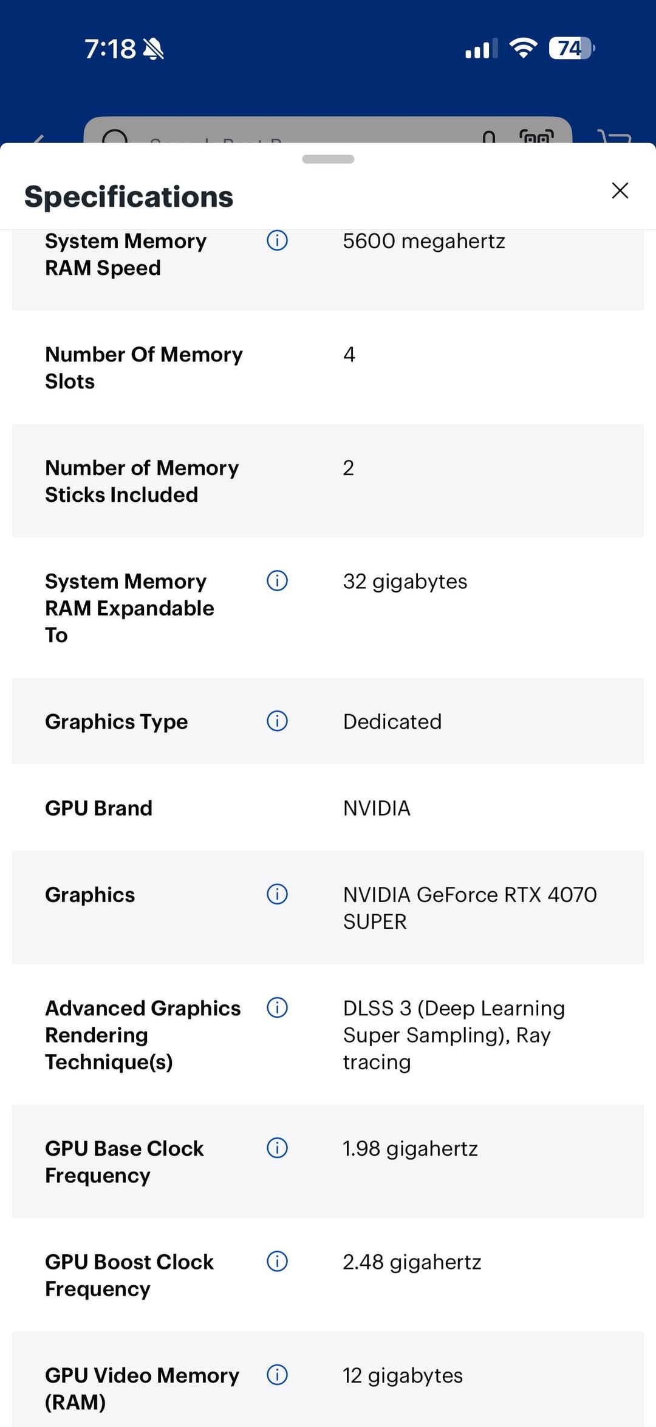Viewport: 656px width, 1427px height.
Task: Tap the microphone voice search icon
Action: [489, 137]
